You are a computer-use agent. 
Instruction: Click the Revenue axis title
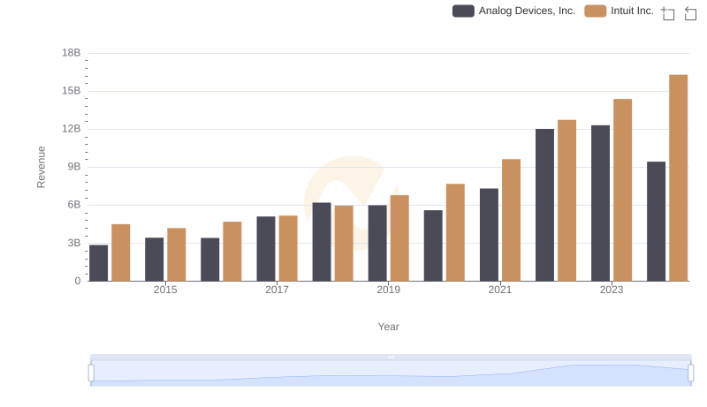point(41,167)
